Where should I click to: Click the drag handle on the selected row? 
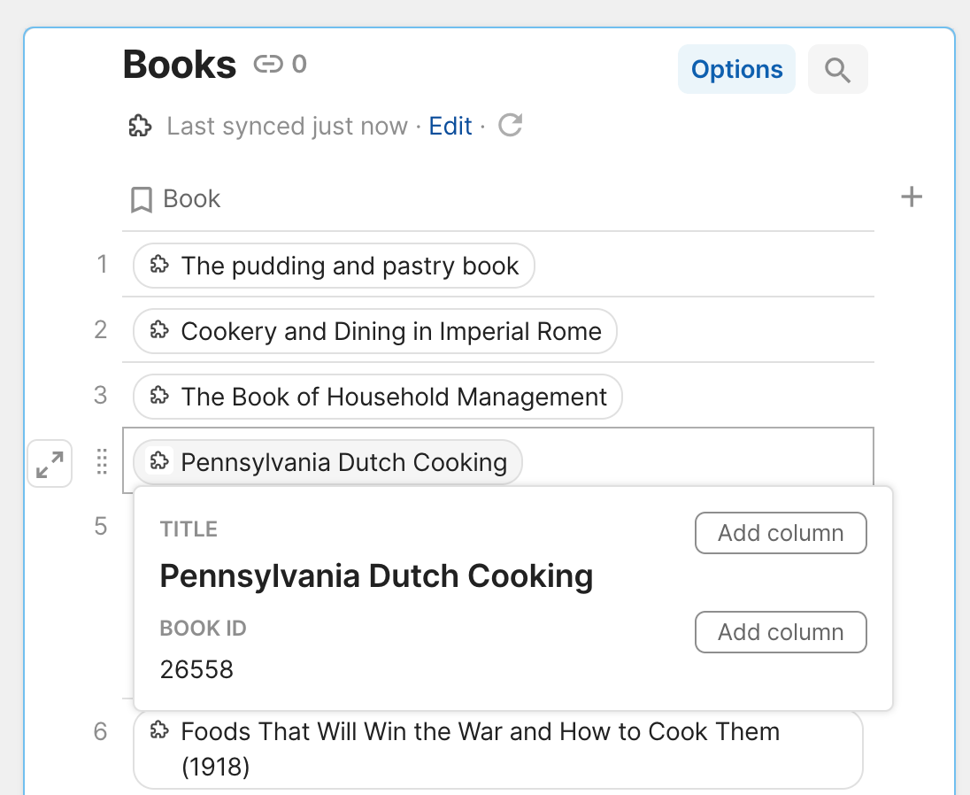tap(102, 461)
